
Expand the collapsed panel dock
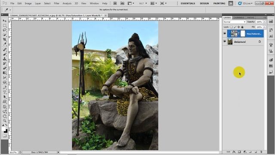pos(273,15)
